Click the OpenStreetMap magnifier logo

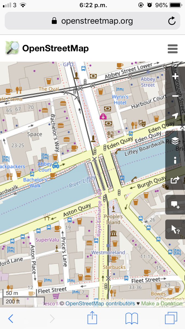(12, 48)
